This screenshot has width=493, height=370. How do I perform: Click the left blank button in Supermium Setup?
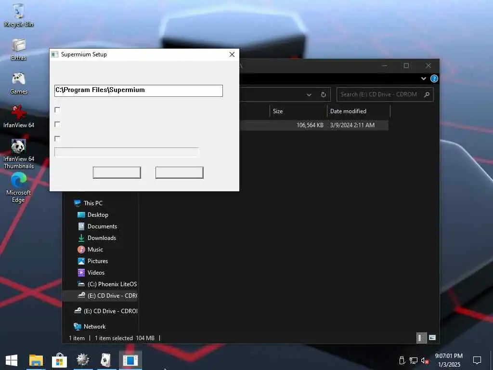[117, 173]
